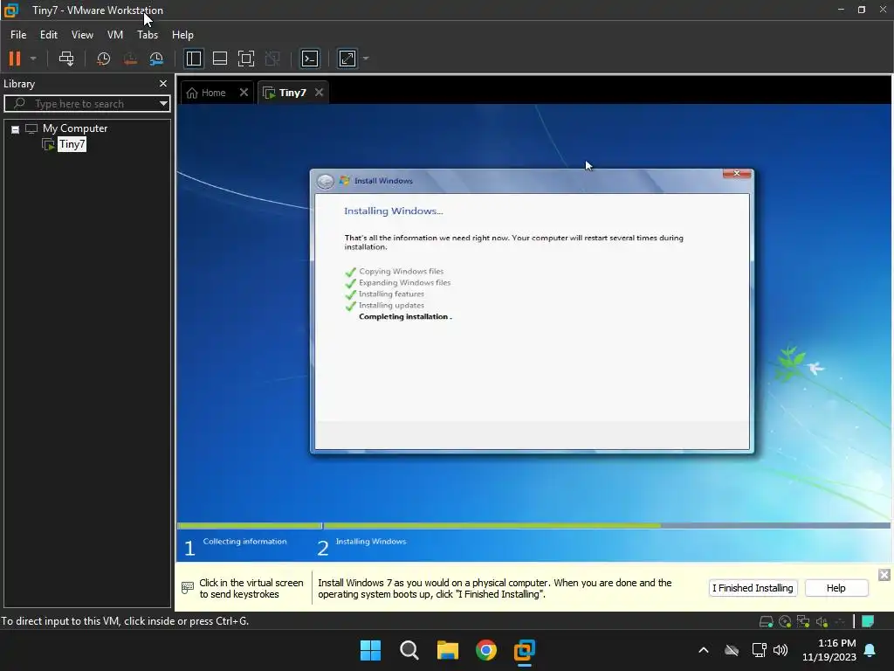Click the Copying Windows files line

click(x=402, y=272)
